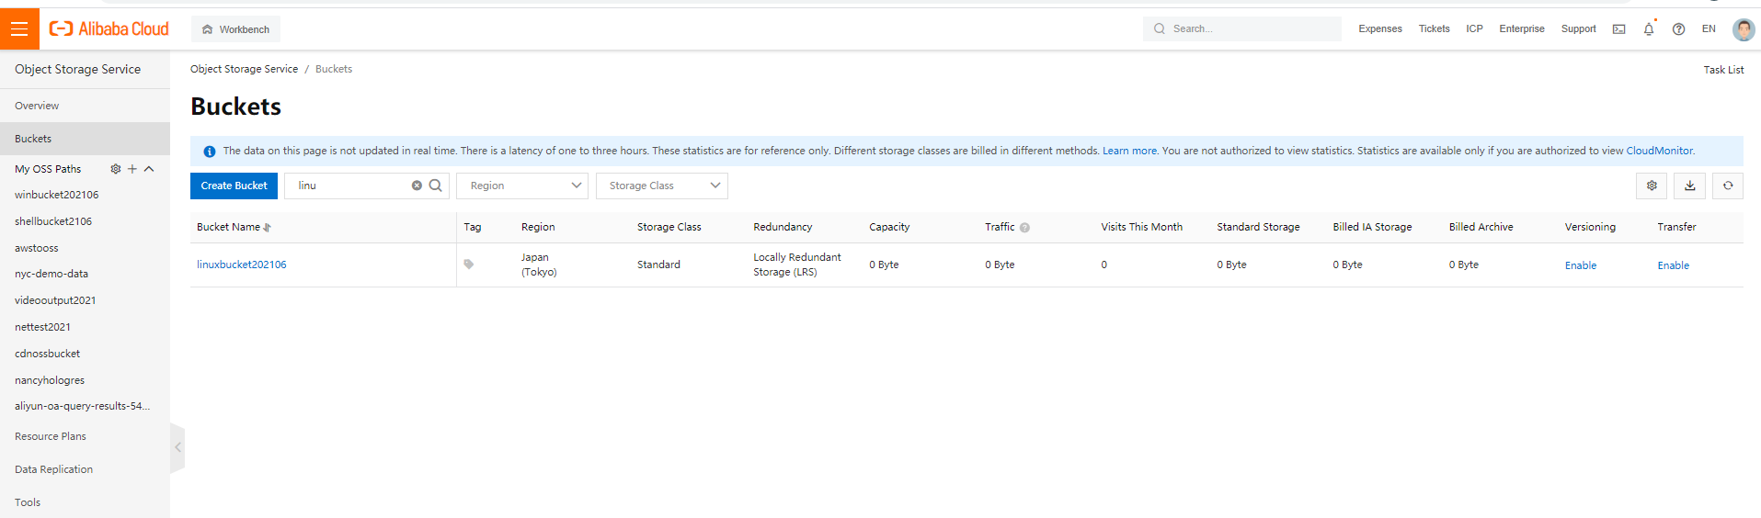Collapse the My OSS Paths list
This screenshot has height=518, width=1761.
pos(149,169)
